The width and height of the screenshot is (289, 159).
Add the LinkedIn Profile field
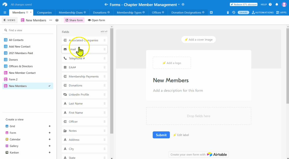click(84, 95)
